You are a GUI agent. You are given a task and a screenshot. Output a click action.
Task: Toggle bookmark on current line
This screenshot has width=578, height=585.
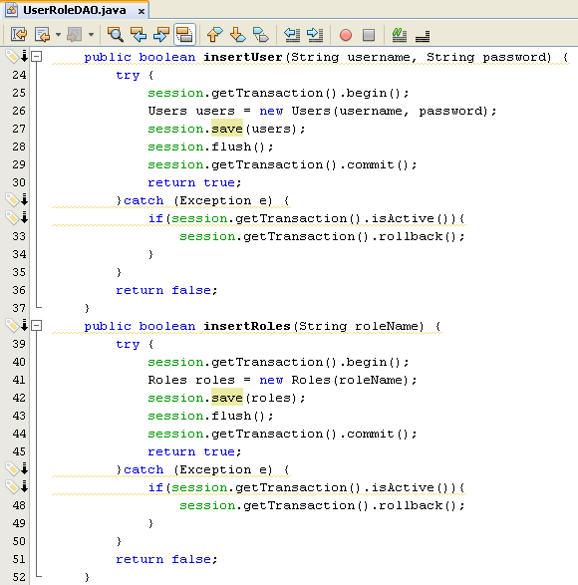pyautogui.click(x=260, y=35)
